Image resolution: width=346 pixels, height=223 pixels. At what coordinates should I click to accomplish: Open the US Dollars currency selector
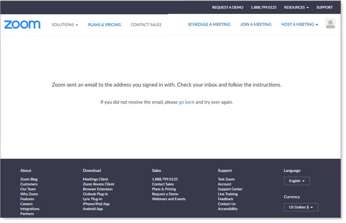301,207
